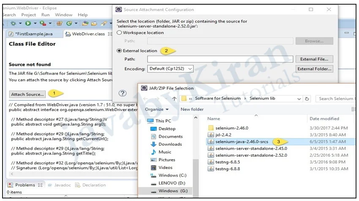Sort files by the Name column header
This screenshot has width=359, height=201.
(x=214, y=119)
